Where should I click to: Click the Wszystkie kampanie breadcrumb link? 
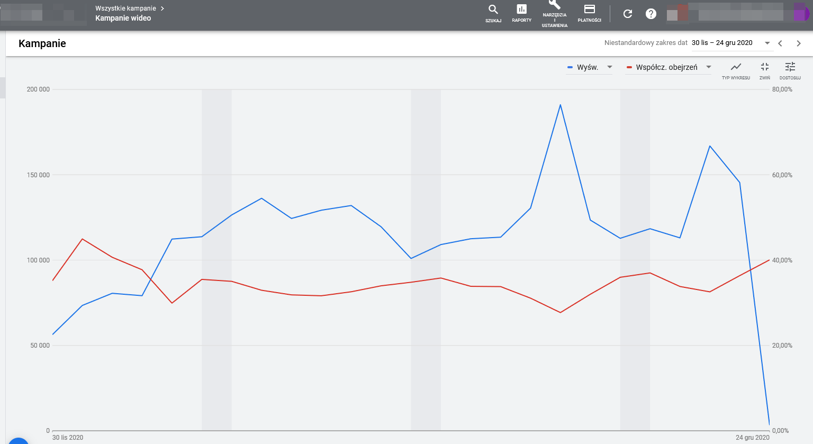click(125, 8)
